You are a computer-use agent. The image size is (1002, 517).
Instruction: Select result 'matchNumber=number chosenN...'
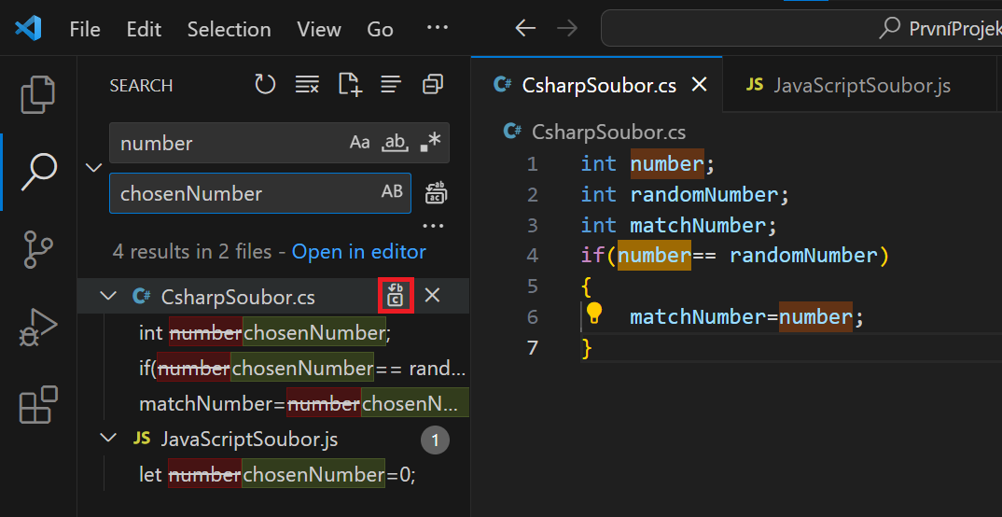coord(273,404)
